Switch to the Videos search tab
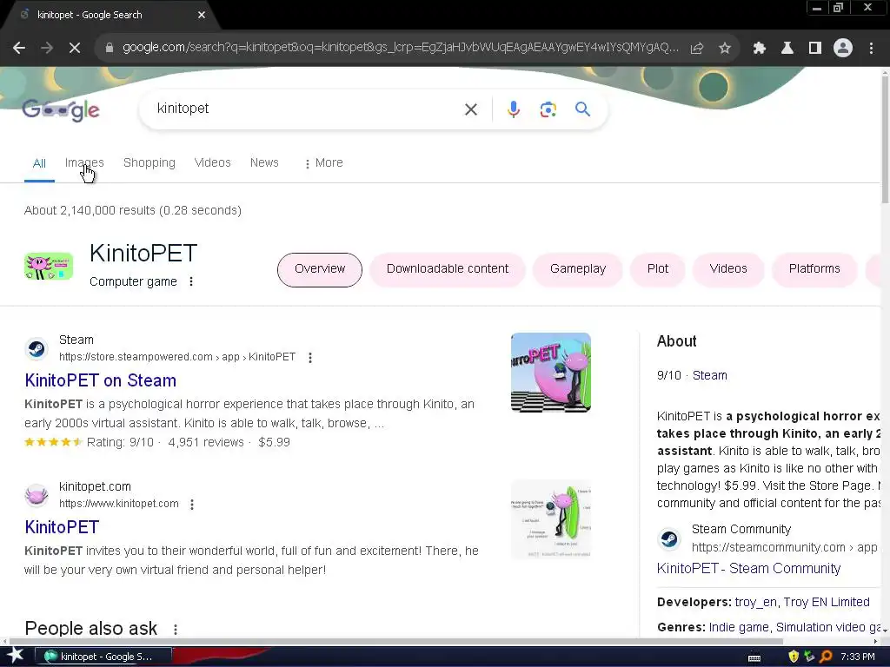890x667 pixels. tap(212, 162)
